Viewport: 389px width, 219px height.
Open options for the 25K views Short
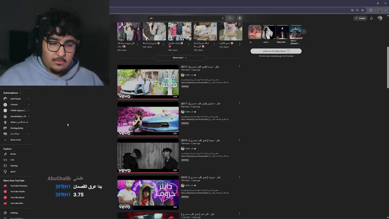point(240,44)
